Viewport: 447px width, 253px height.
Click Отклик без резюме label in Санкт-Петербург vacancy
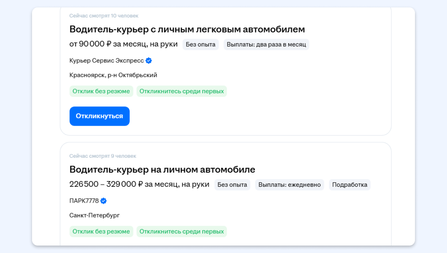(101, 231)
